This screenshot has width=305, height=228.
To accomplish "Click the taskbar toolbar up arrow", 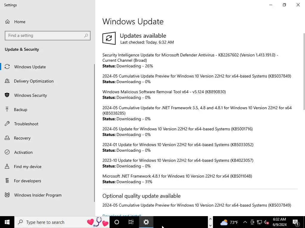I will (210, 219).
